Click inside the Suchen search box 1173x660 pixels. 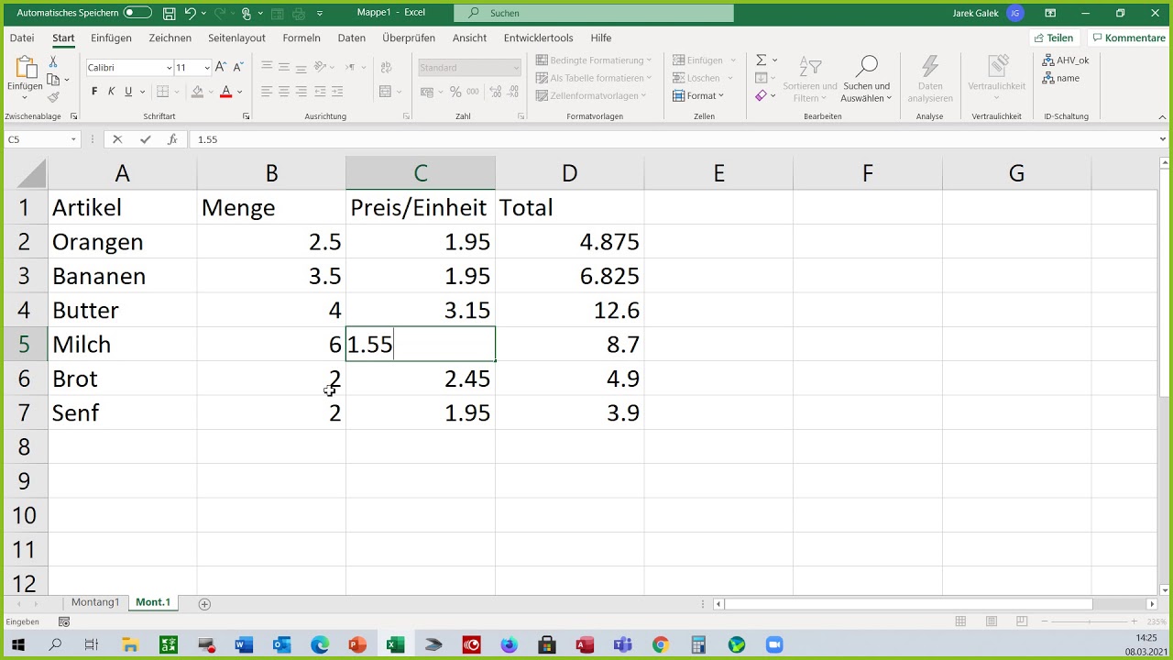coord(596,13)
